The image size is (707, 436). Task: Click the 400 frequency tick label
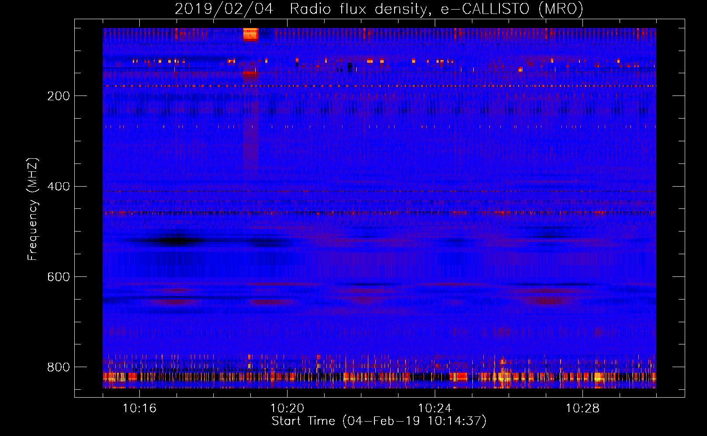(x=59, y=187)
